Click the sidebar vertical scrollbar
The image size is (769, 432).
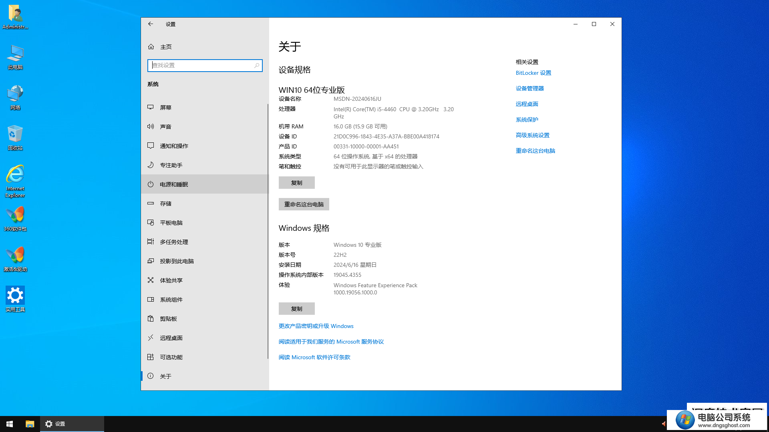[x=268, y=231]
